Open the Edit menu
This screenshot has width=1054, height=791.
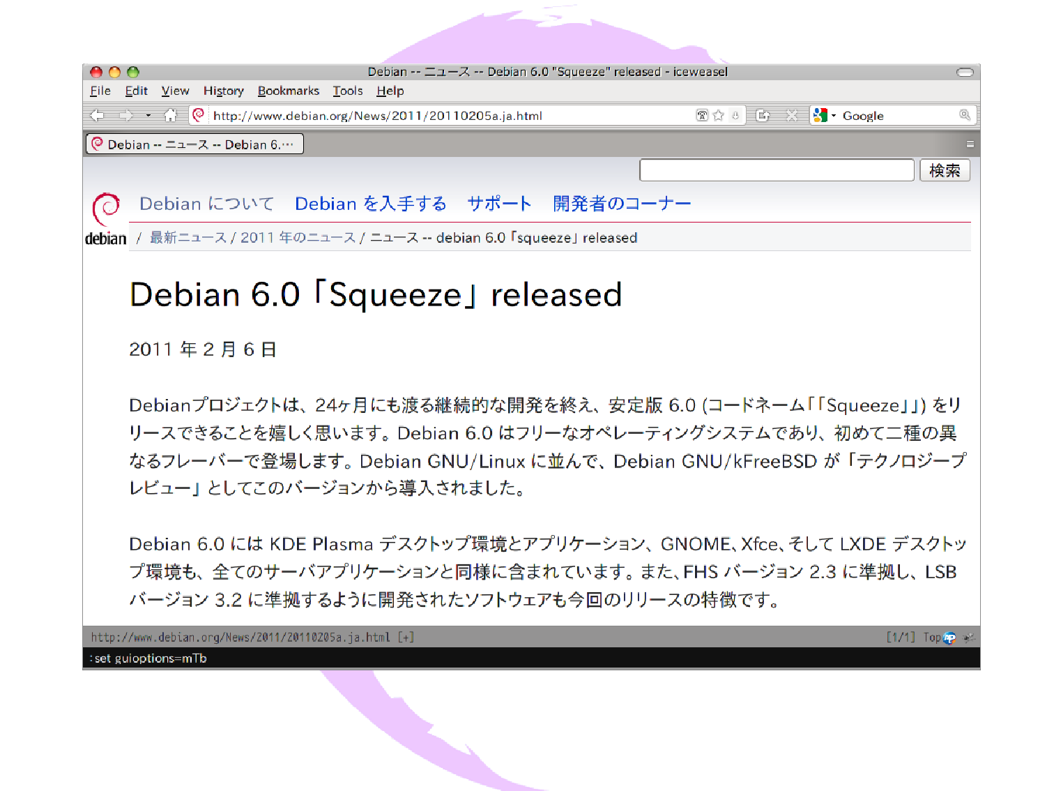136,91
